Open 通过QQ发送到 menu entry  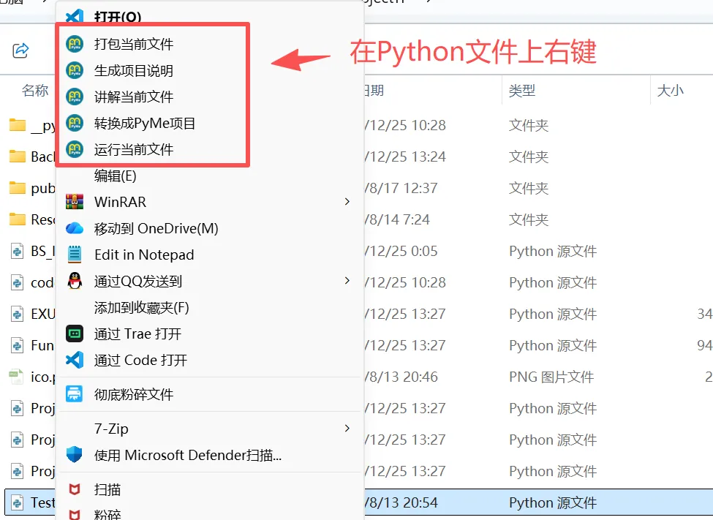[137, 281]
